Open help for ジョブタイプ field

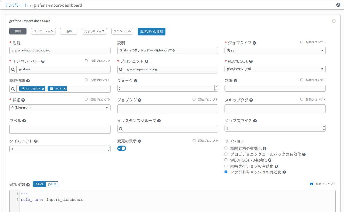(254, 43)
